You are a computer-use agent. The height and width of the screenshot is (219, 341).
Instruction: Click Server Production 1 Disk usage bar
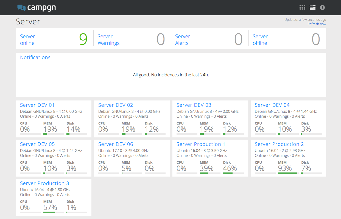pos(233,173)
